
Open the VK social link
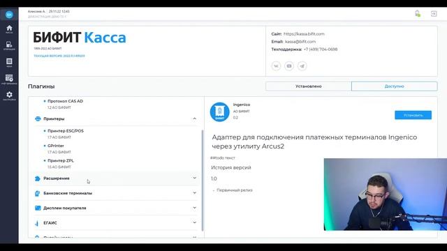pos(276,66)
